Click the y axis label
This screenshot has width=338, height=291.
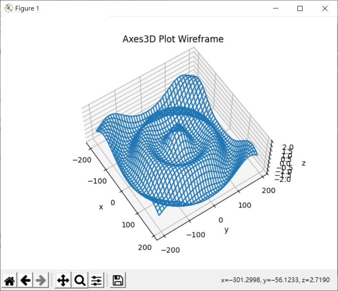(226, 230)
